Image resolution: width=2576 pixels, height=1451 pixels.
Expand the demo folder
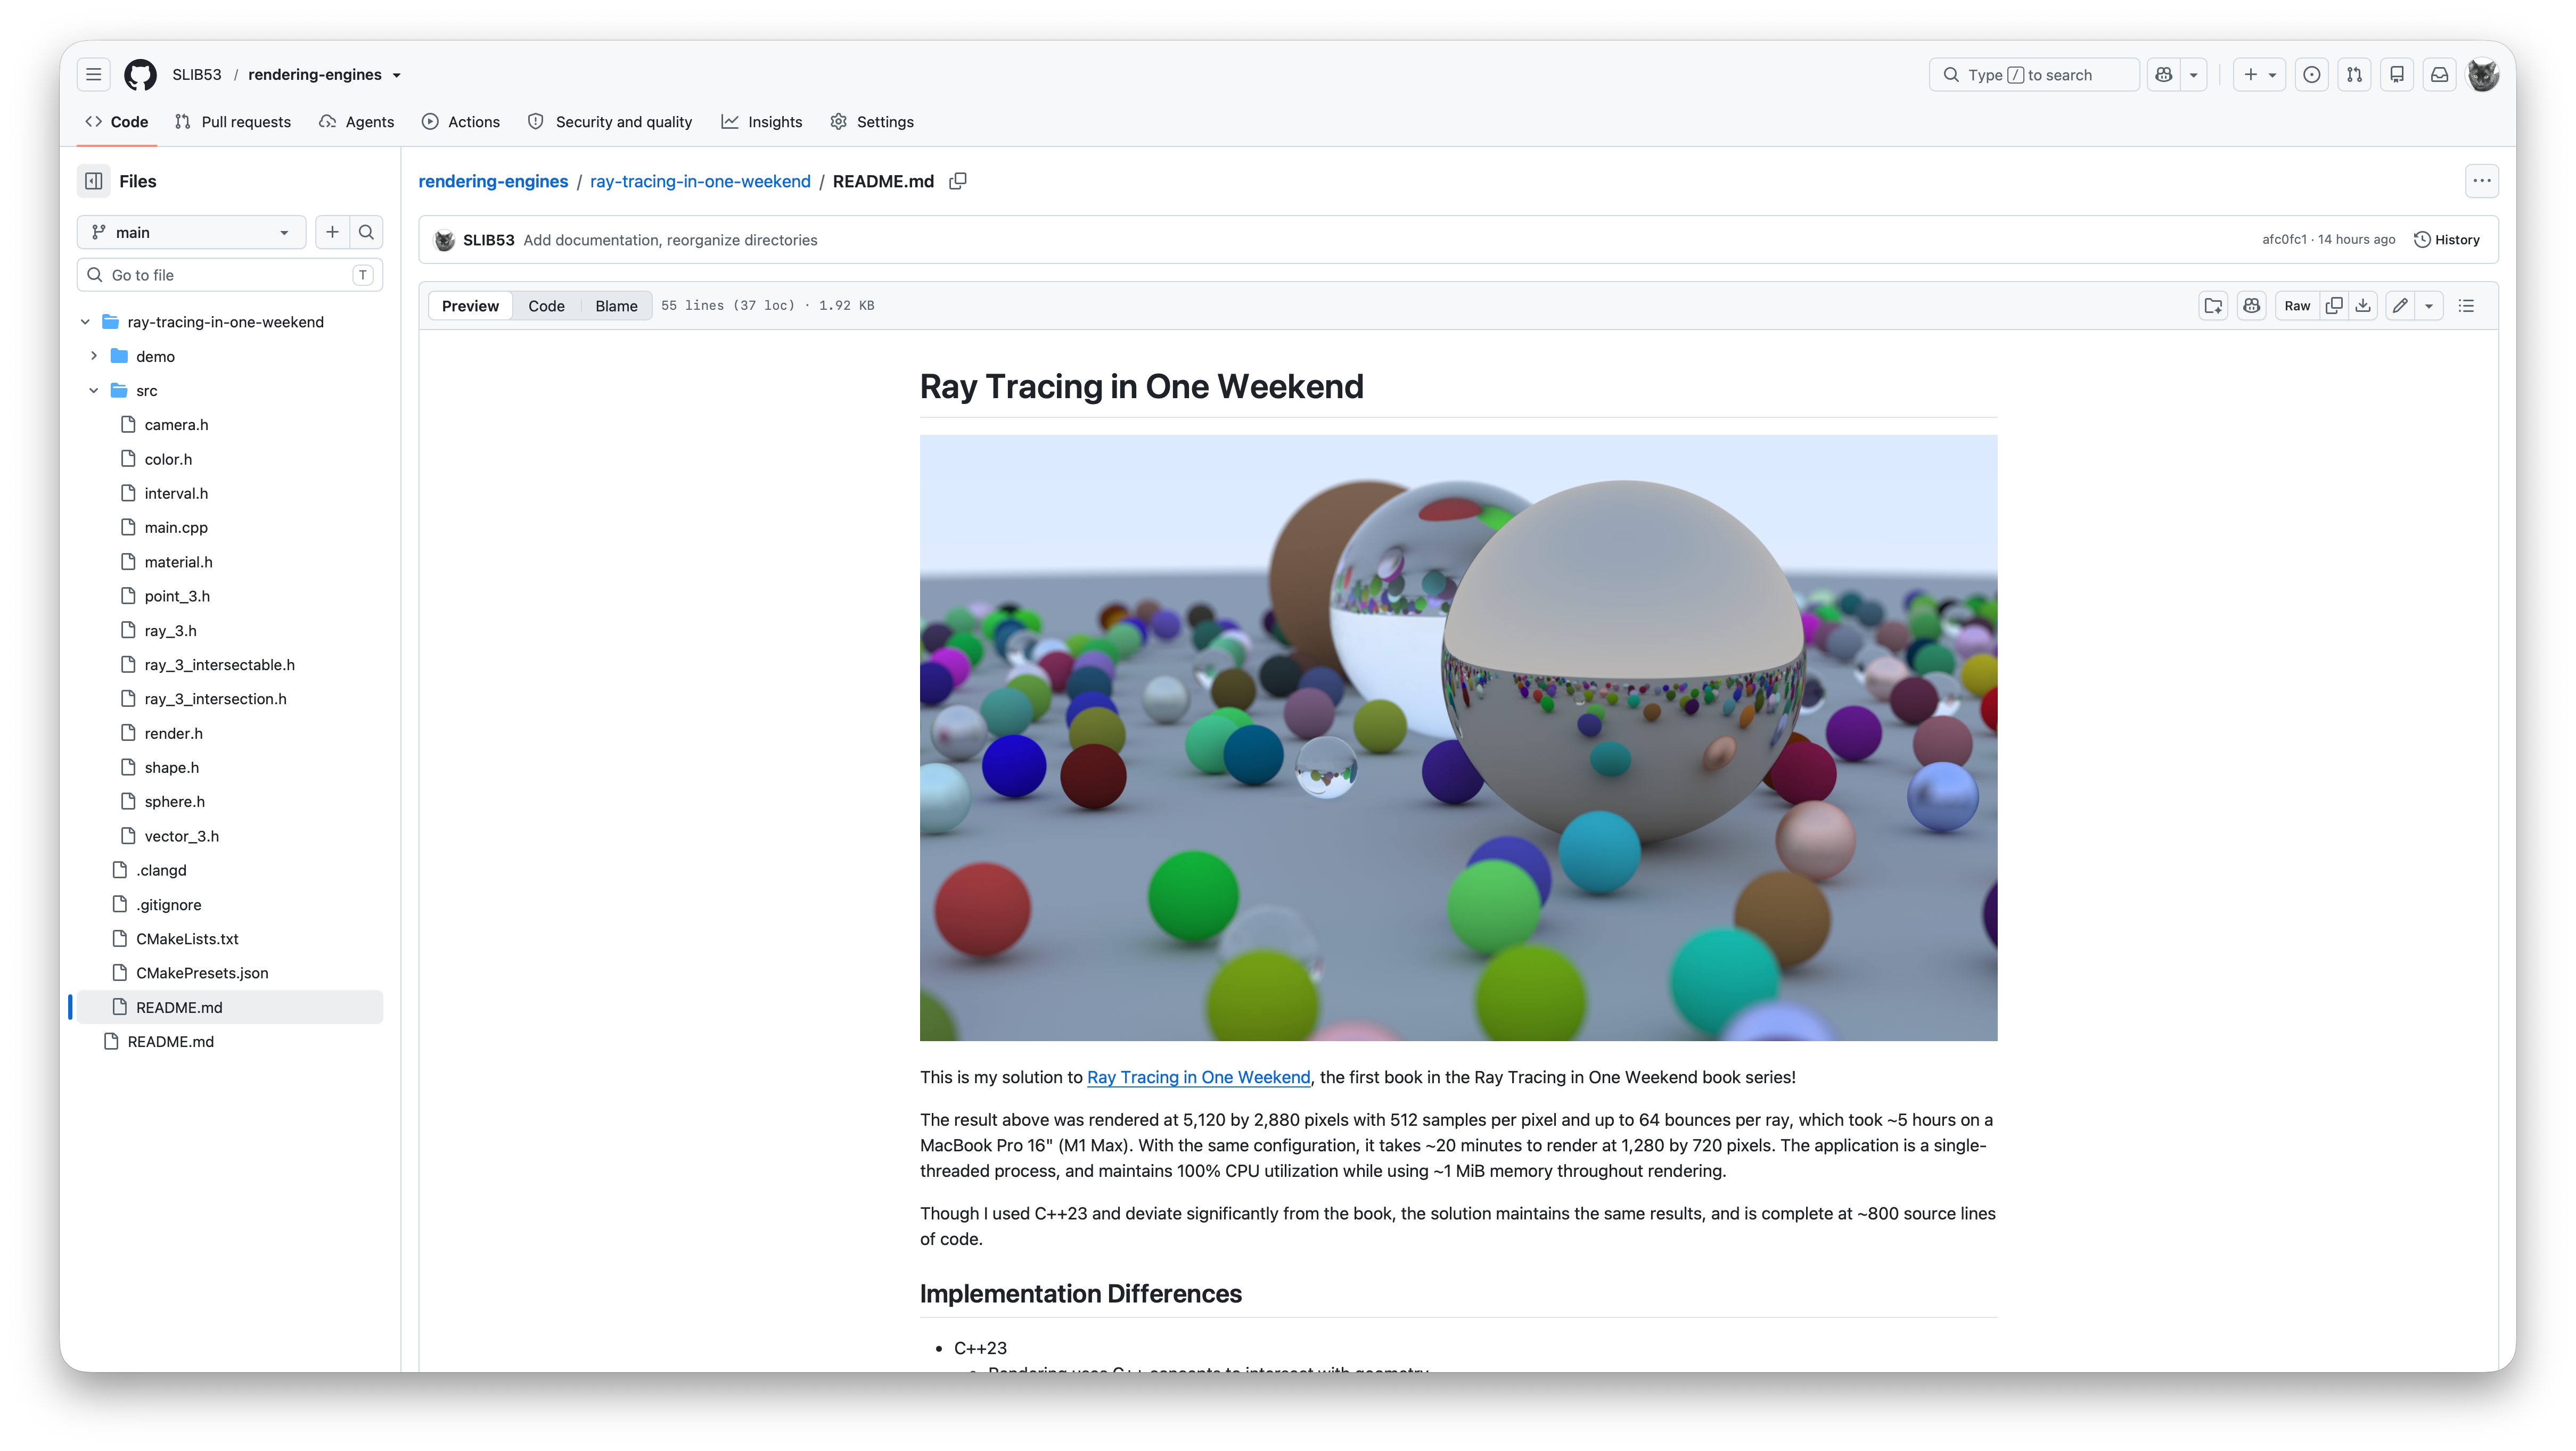94,356
